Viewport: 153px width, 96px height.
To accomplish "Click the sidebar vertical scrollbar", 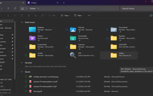I will (15, 50).
